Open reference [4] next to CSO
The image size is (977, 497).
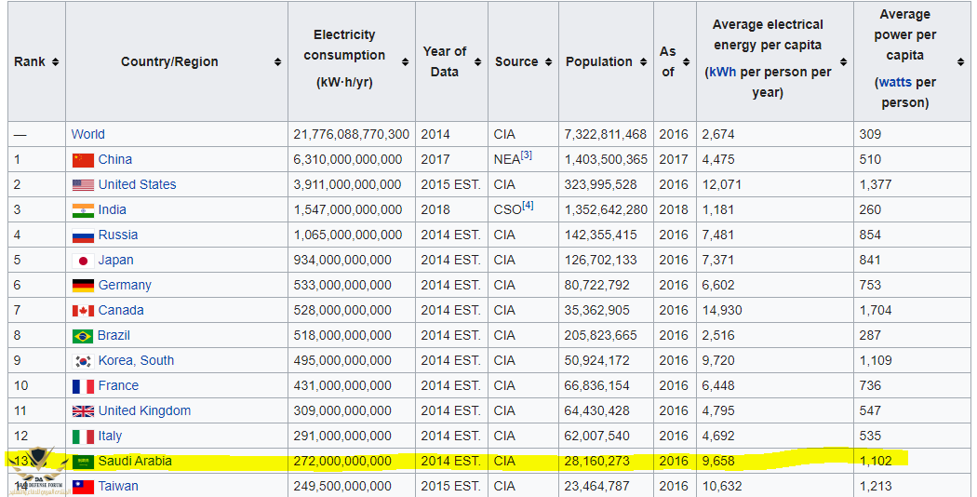coord(527,206)
